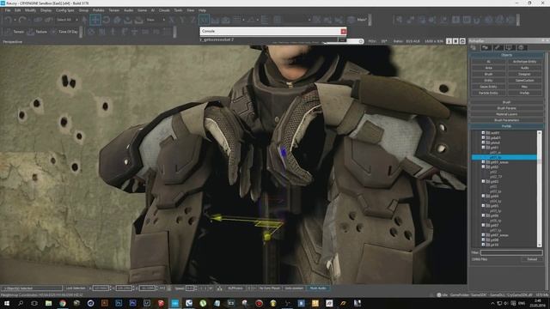
Task: Click into the Console command input line
Action: 268,40
